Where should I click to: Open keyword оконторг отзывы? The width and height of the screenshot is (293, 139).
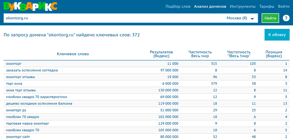click(x=20, y=77)
